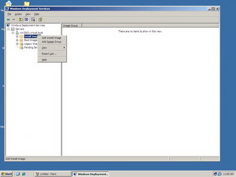Click the Image Group column header

coord(72,25)
